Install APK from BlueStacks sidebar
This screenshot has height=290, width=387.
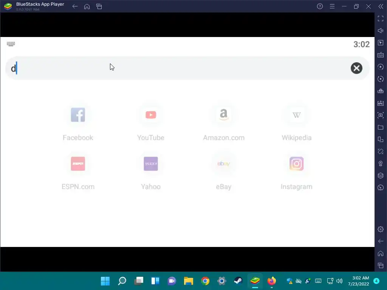(381, 103)
